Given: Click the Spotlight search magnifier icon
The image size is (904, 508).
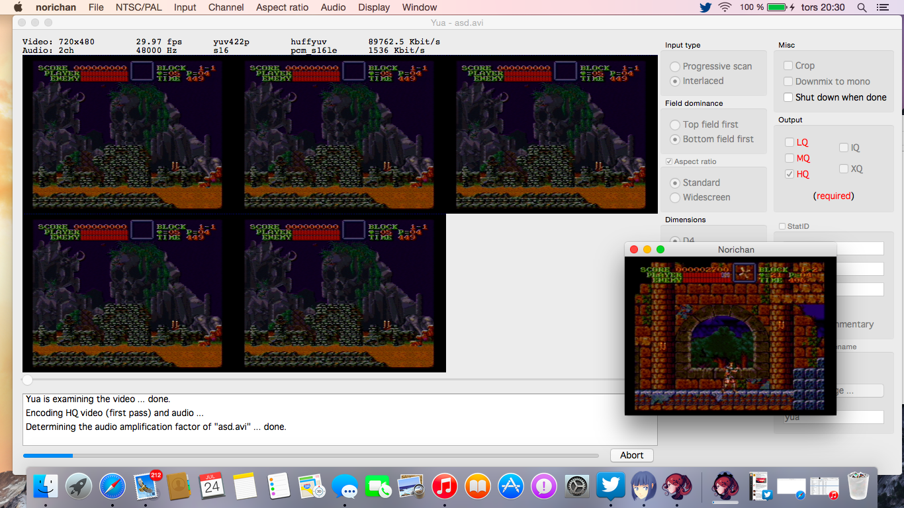Looking at the screenshot, I should pyautogui.click(x=862, y=7).
